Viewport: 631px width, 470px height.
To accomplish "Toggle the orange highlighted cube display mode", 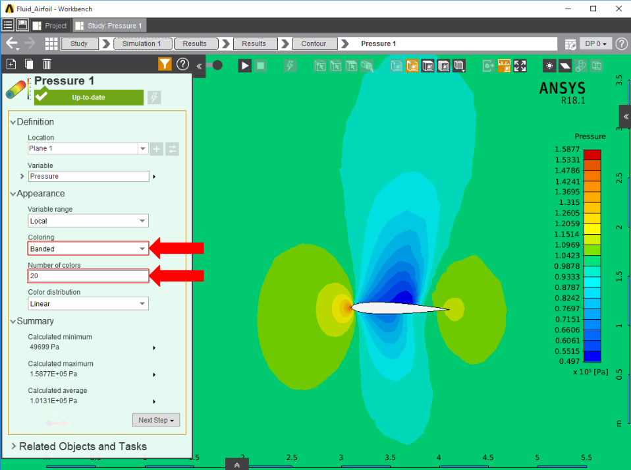I will [412, 66].
